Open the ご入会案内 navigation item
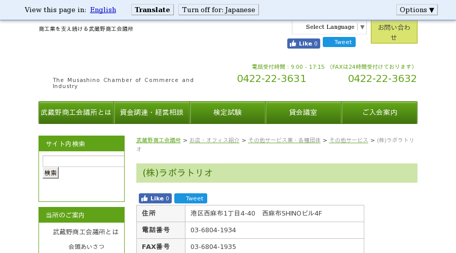The image size is (456, 253). pyautogui.click(x=379, y=112)
